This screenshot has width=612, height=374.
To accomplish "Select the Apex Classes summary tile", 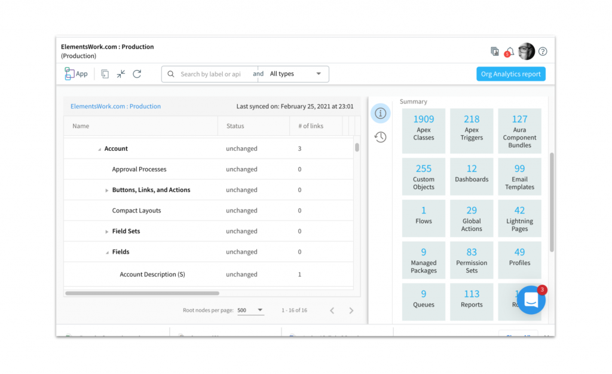I will coord(423,127).
